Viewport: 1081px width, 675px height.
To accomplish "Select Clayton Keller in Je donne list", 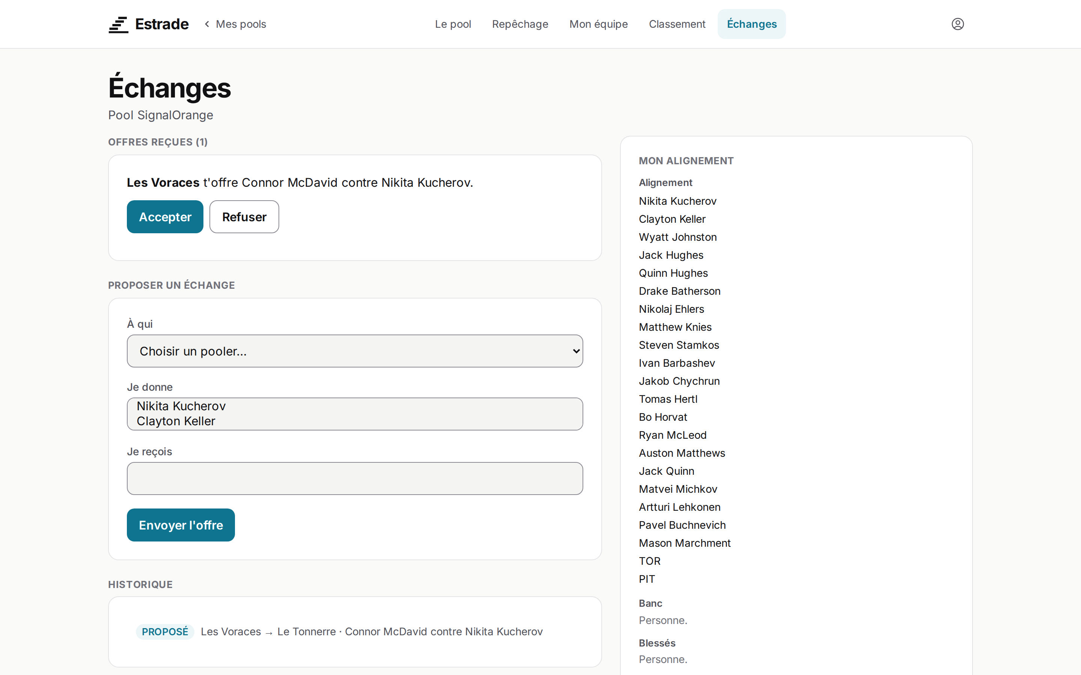I will (x=355, y=421).
